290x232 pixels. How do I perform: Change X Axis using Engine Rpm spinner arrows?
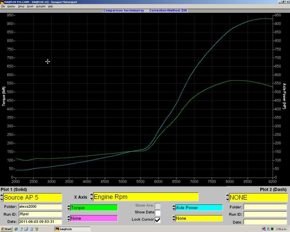point(92,197)
